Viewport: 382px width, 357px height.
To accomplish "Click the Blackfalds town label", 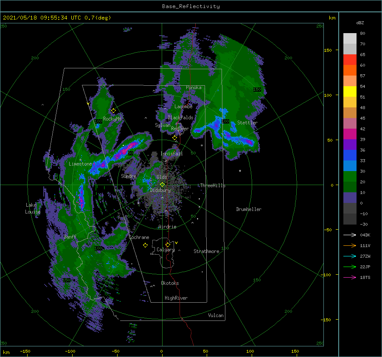I will click(x=180, y=118).
